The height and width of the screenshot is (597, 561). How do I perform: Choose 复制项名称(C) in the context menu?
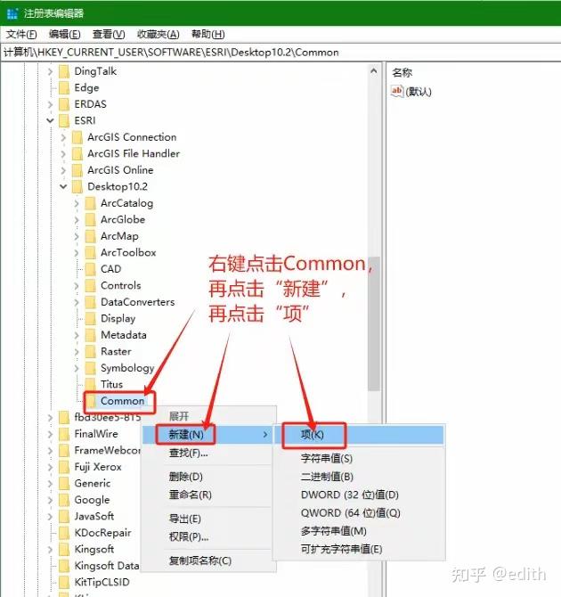pyautogui.click(x=200, y=560)
